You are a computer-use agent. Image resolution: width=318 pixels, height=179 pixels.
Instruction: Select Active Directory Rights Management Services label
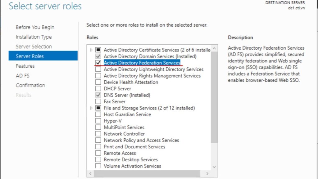coord(152,76)
